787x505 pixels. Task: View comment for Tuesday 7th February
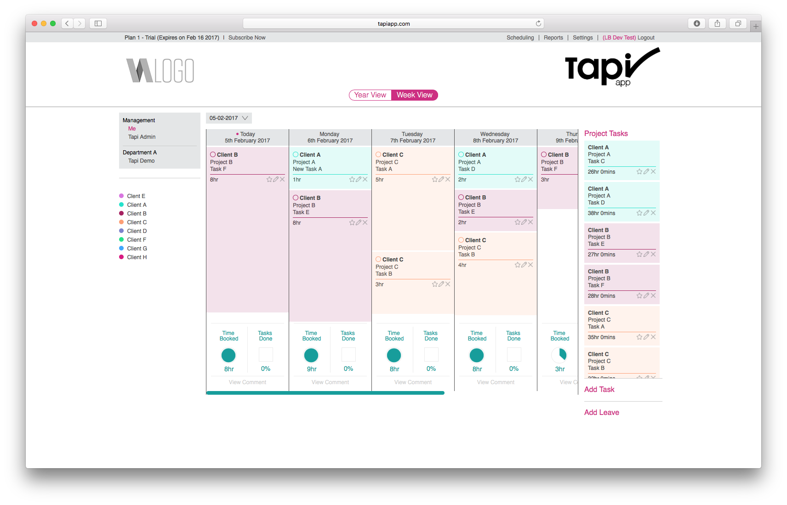(x=413, y=382)
